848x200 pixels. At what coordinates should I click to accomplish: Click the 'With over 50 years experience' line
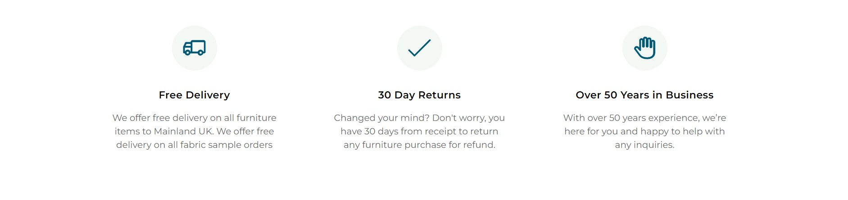[630, 118]
